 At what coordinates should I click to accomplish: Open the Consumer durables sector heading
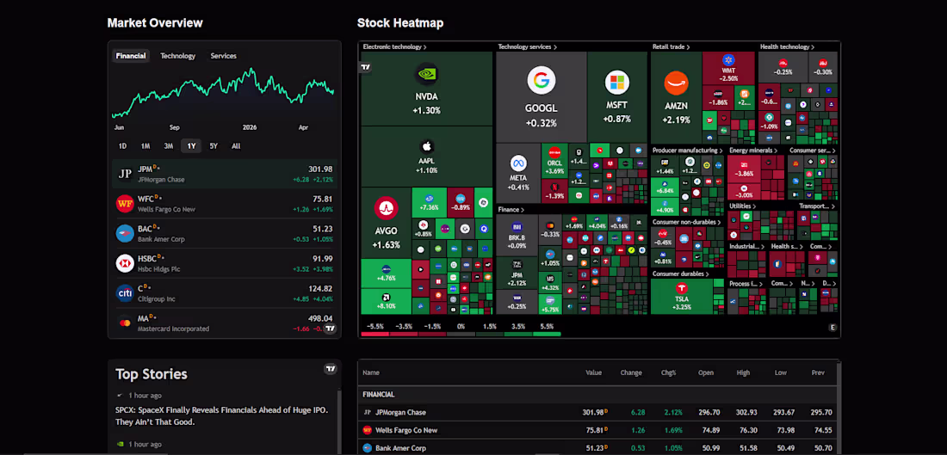coord(682,274)
